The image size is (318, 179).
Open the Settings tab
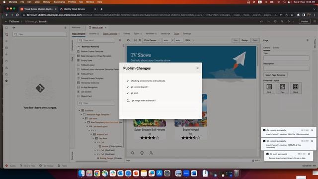coord(187,34)
